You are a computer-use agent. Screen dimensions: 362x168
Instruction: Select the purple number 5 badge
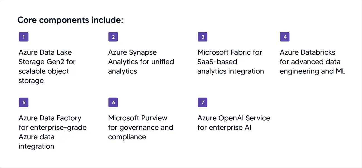[x=24, y=103]
